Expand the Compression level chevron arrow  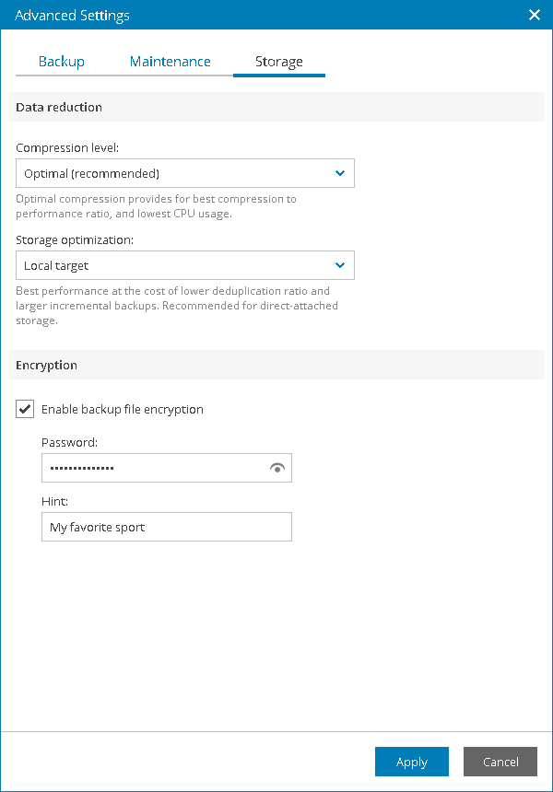(x=340, y=173)
